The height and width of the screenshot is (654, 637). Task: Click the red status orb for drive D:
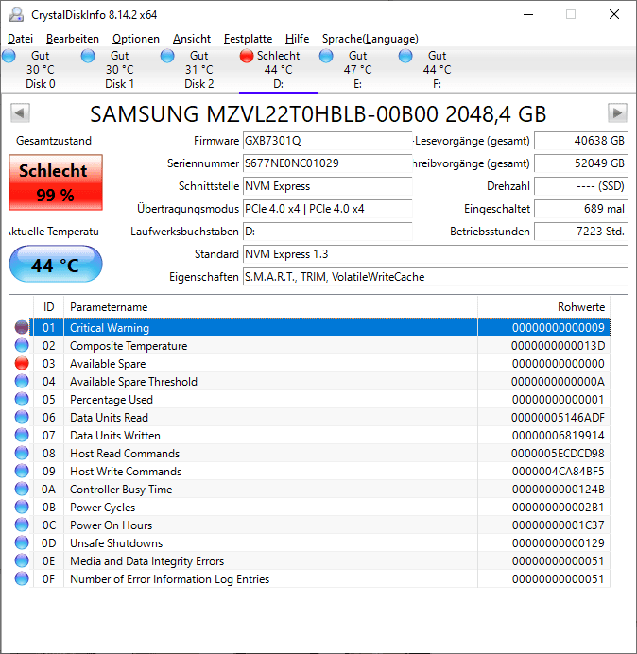click(247, 56)
